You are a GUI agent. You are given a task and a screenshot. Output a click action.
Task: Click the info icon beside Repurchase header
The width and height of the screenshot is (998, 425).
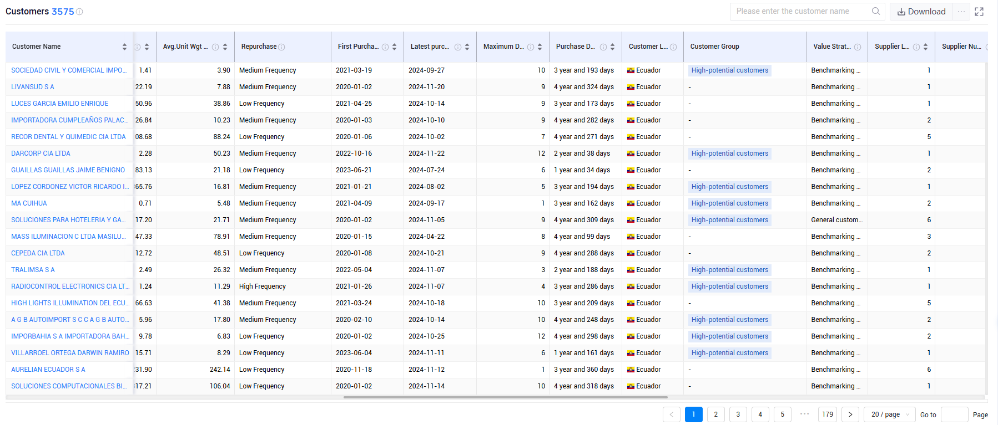point(281,47)
